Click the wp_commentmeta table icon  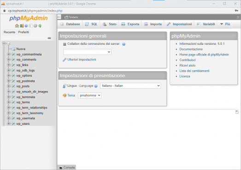coord(13,54)
